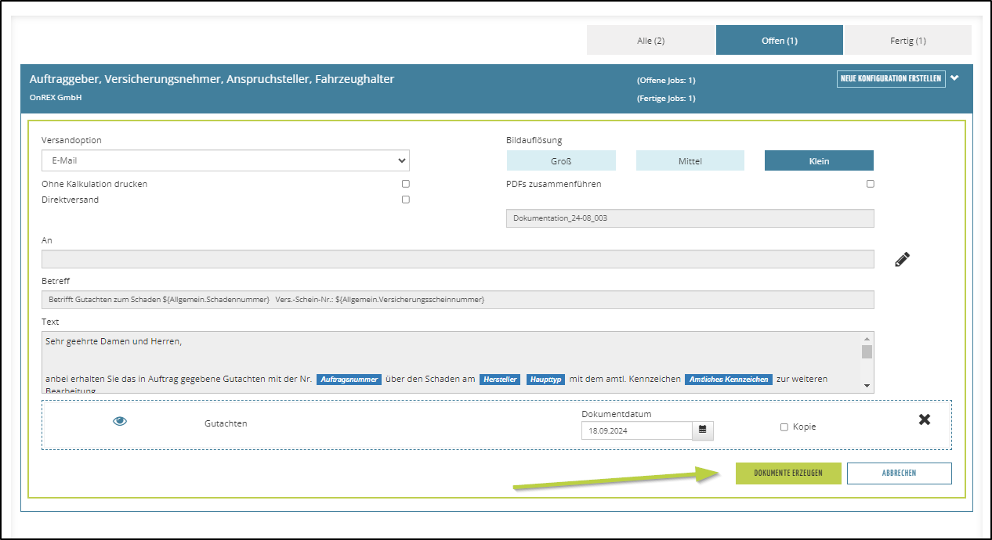Select Groß image resolution
Viewport: 992px width, 540px height.
coord(561,161)
